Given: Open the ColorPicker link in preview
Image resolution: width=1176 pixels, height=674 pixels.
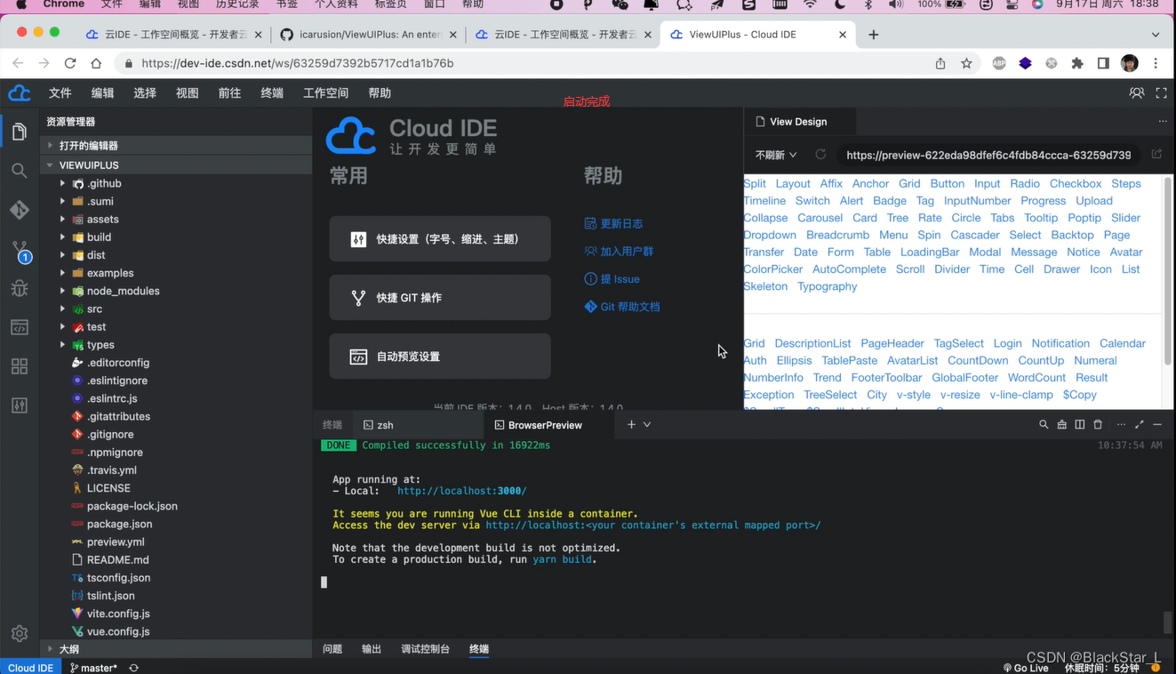Looking at the screenshot, I should coord(772,269).
